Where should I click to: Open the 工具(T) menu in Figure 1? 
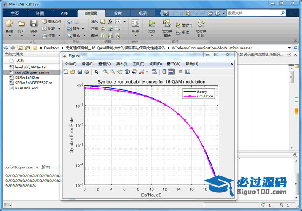click(x=138, y=64)
